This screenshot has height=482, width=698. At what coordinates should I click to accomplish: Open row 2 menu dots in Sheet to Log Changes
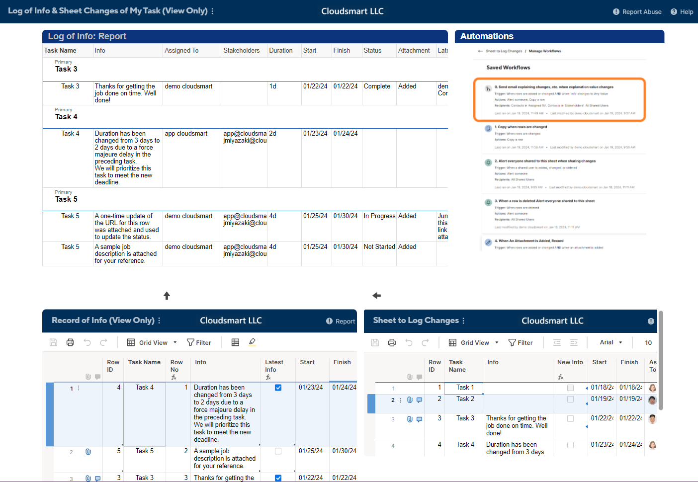(x=400, y=400)
